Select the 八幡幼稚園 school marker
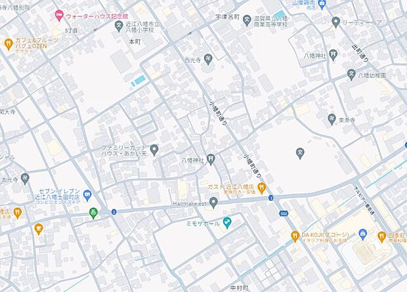 (x=351, y=75)
